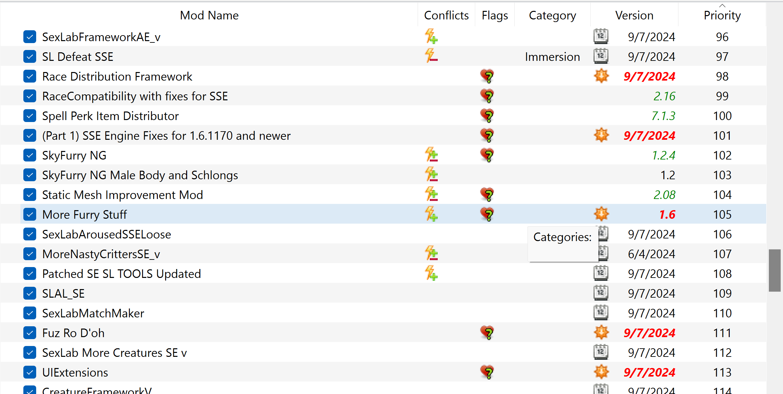Viewport: 783px width, 394px height.
Task: Open the Category column header to sort
Action: coord(552,15)
